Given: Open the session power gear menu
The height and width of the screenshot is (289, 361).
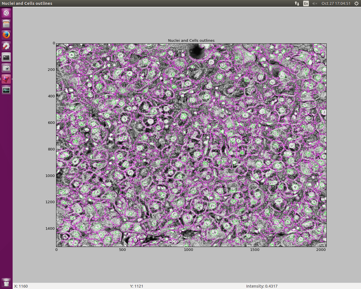Looking at the screenshot, I should click(356, 4).
